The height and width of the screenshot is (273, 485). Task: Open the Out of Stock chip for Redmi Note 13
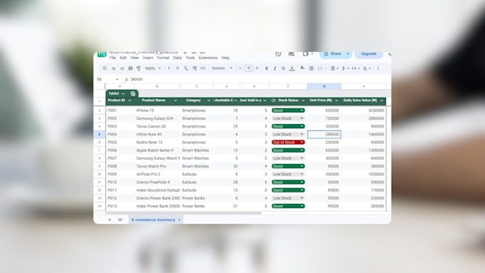tap(288, 143)
